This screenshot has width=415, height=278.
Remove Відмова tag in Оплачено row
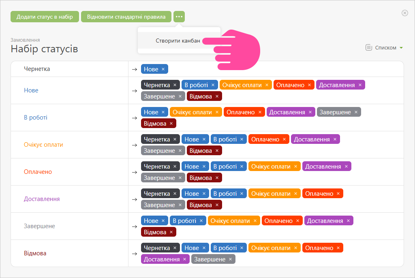point(217,178)
